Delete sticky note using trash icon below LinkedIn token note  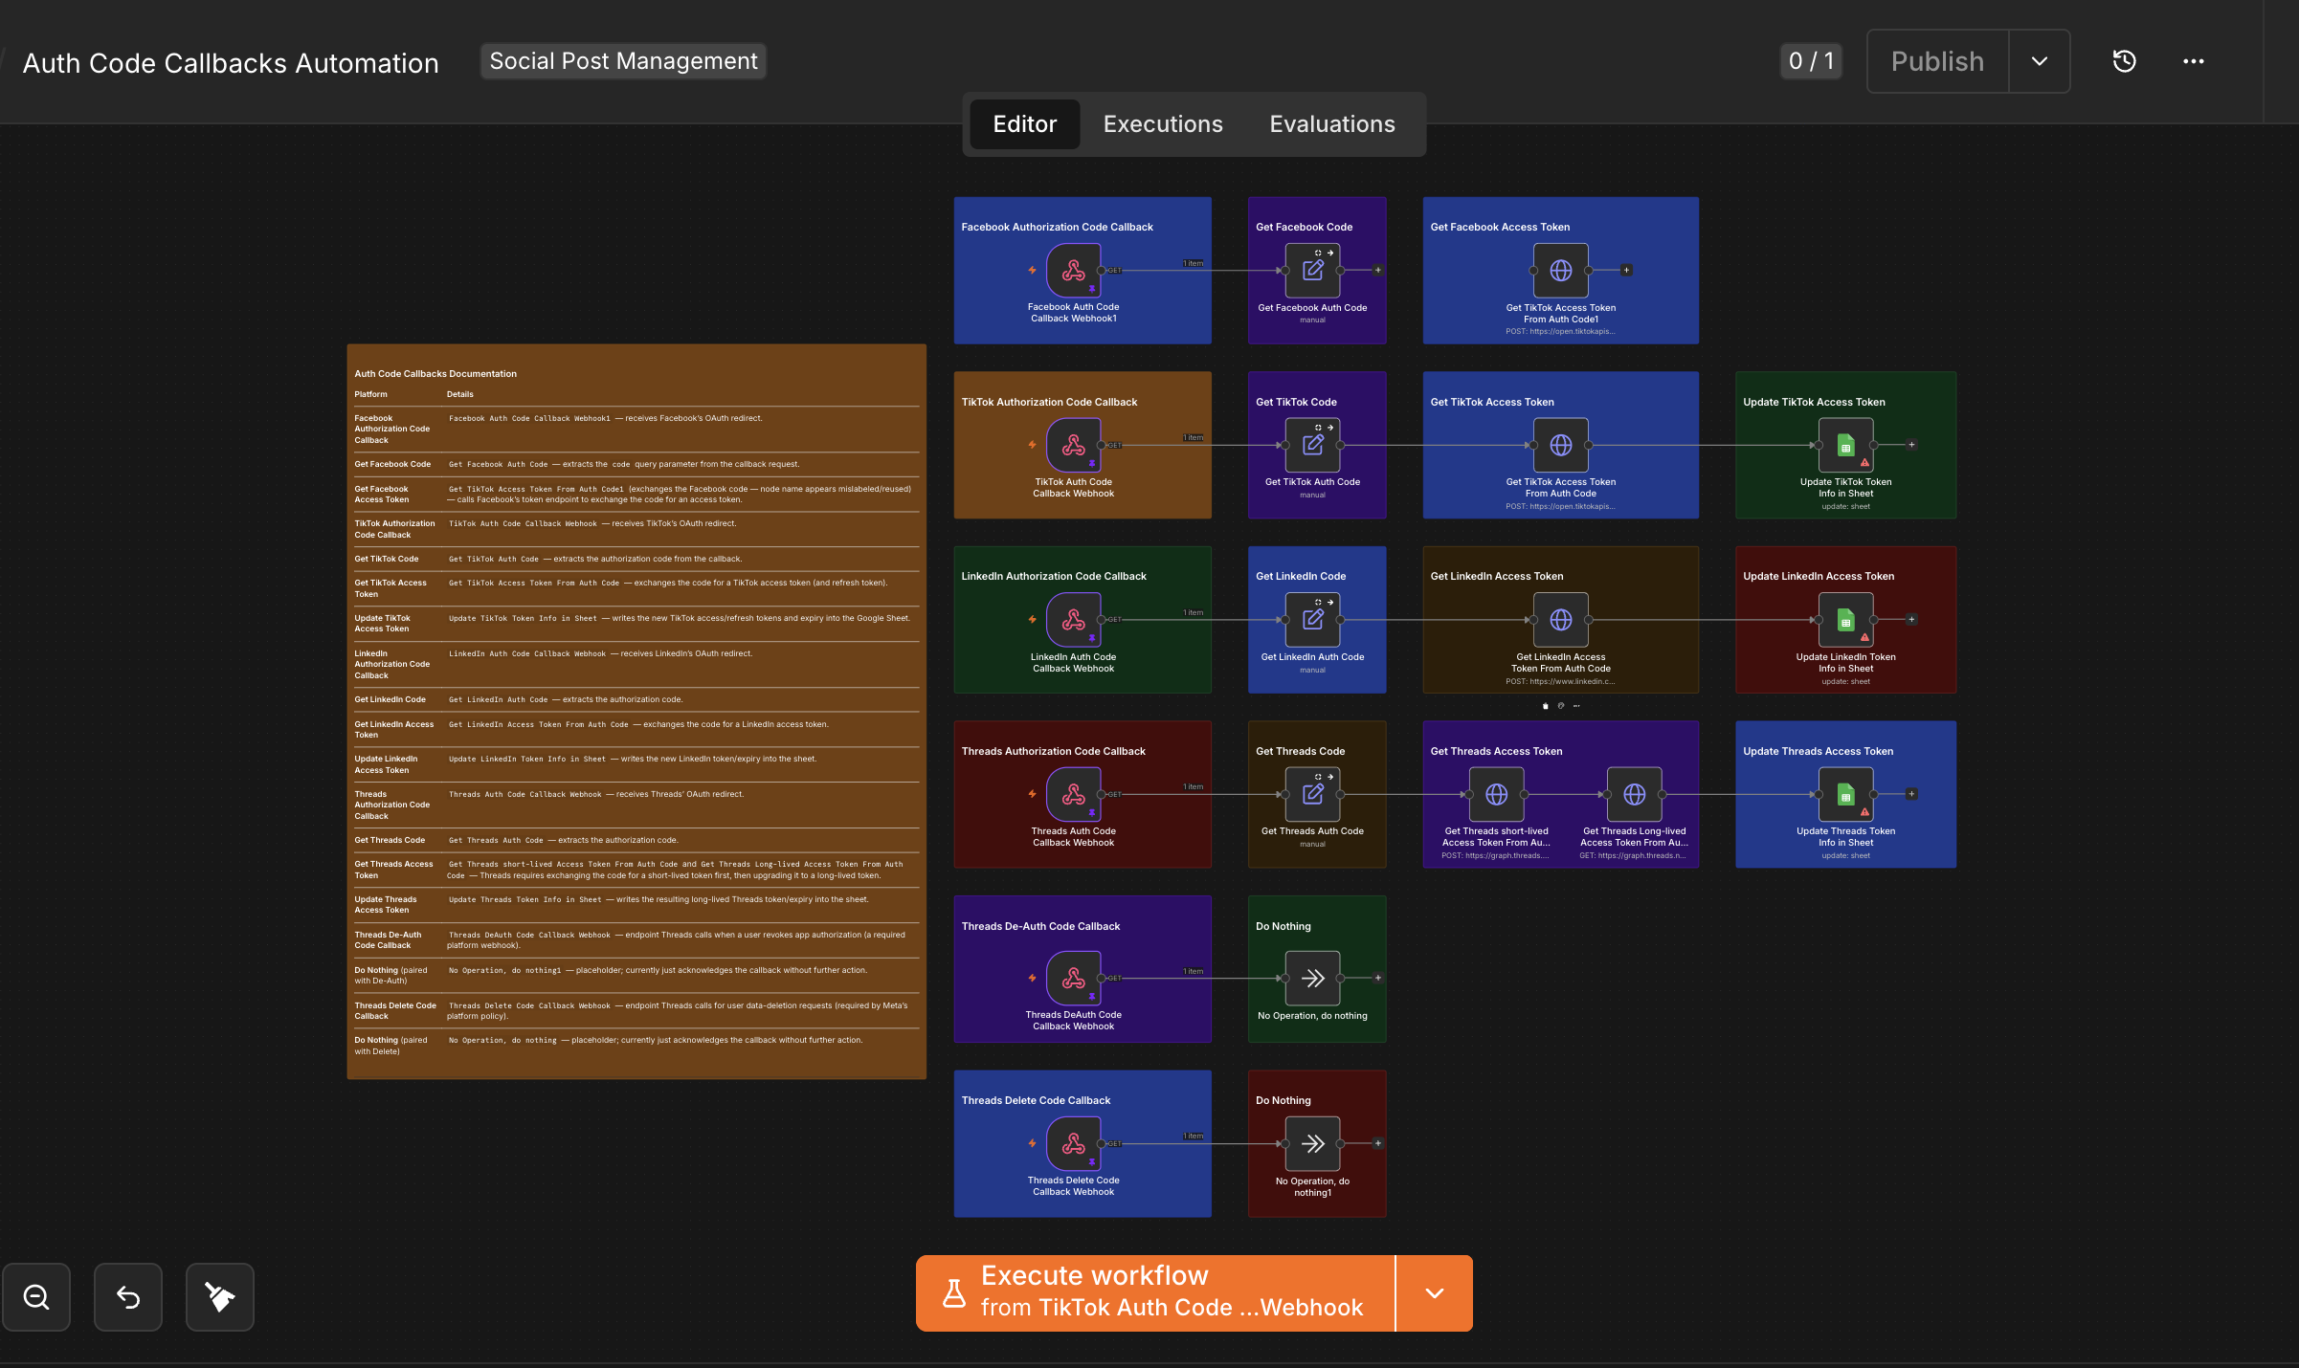coord(1546,706)
